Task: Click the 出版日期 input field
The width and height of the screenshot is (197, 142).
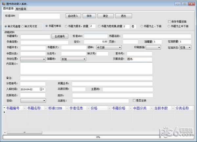Action: click(x=79, y=89)
